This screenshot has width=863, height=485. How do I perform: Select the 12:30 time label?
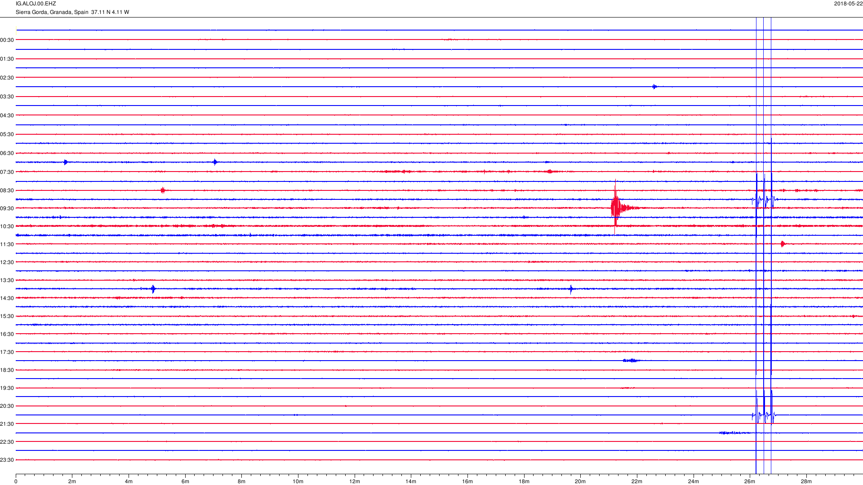[7, 262]
